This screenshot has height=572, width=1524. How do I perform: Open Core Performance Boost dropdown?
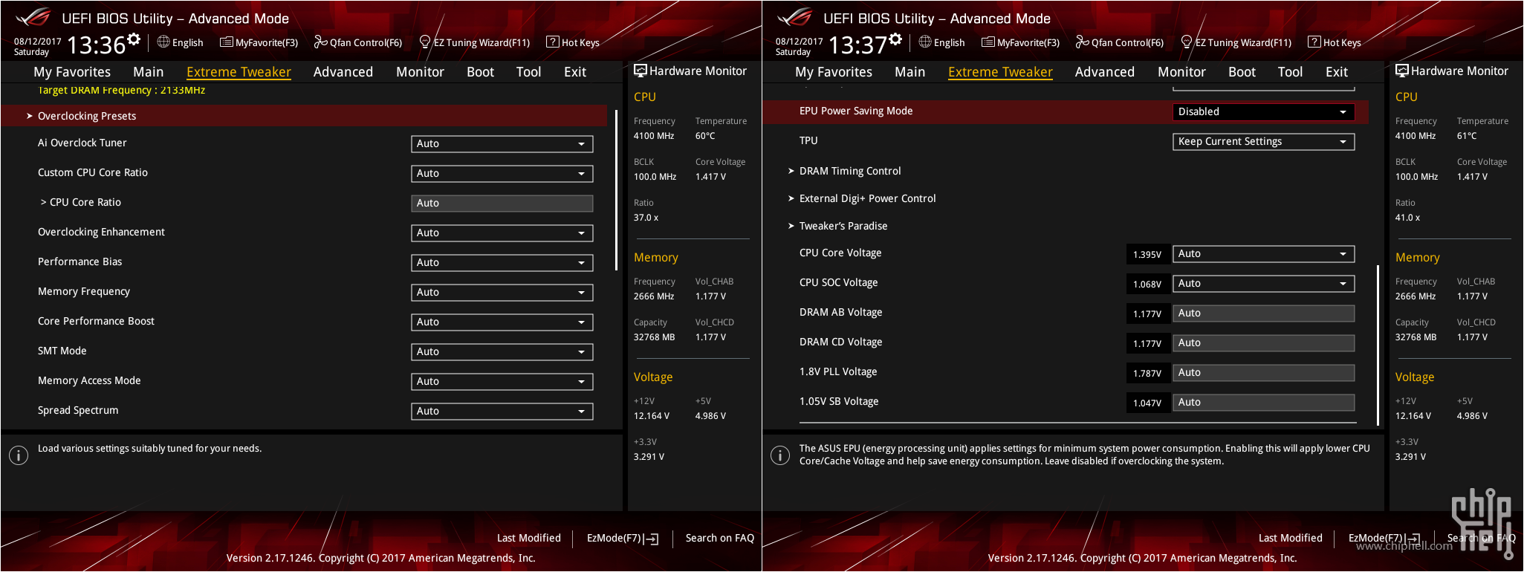[502, 322]
